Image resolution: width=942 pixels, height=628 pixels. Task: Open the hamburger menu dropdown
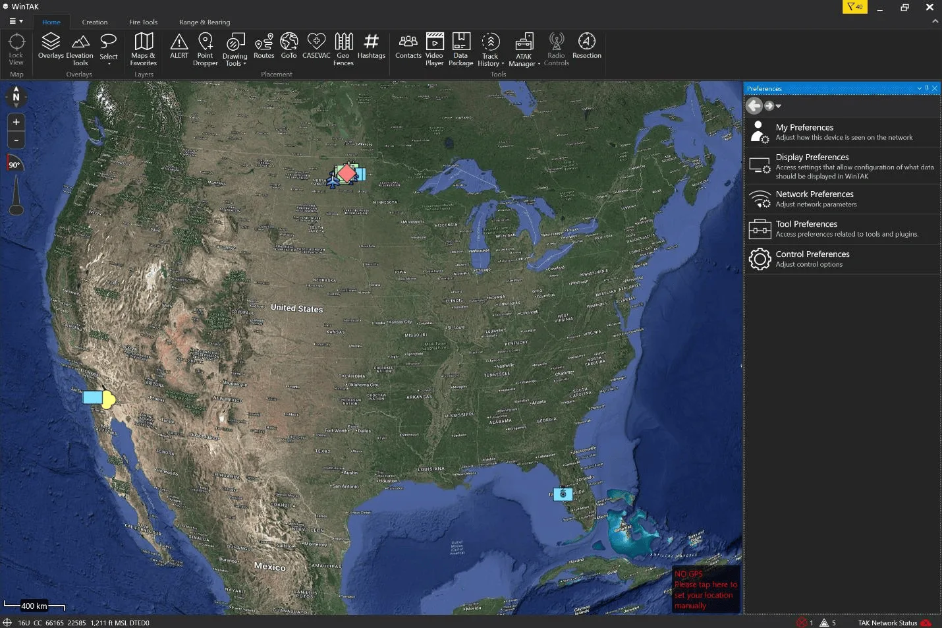click(16, 21)
